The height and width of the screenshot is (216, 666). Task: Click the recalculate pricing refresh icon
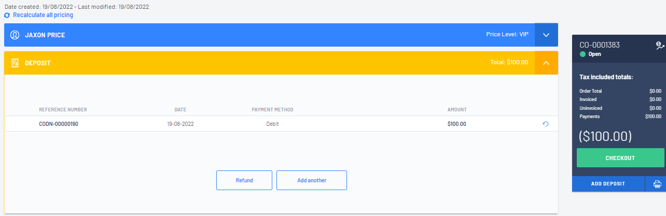(7, 16)
